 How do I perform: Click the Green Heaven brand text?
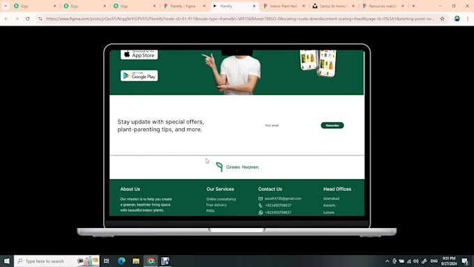click(x=242, y=167)
